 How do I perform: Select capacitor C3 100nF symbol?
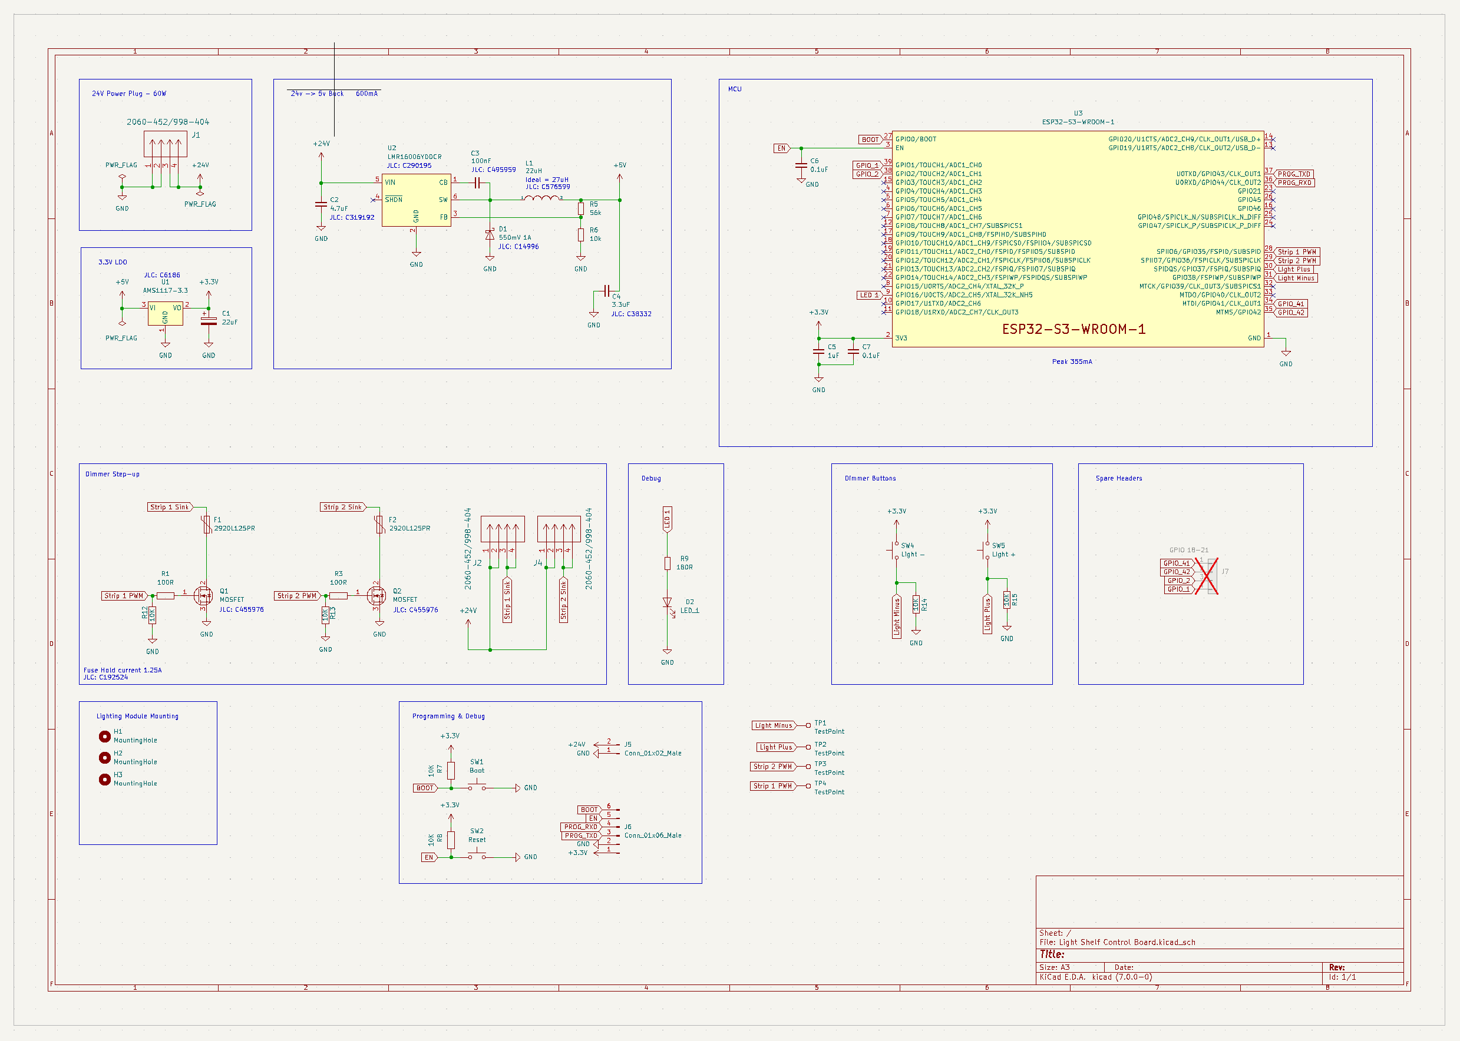pos(477,183)
